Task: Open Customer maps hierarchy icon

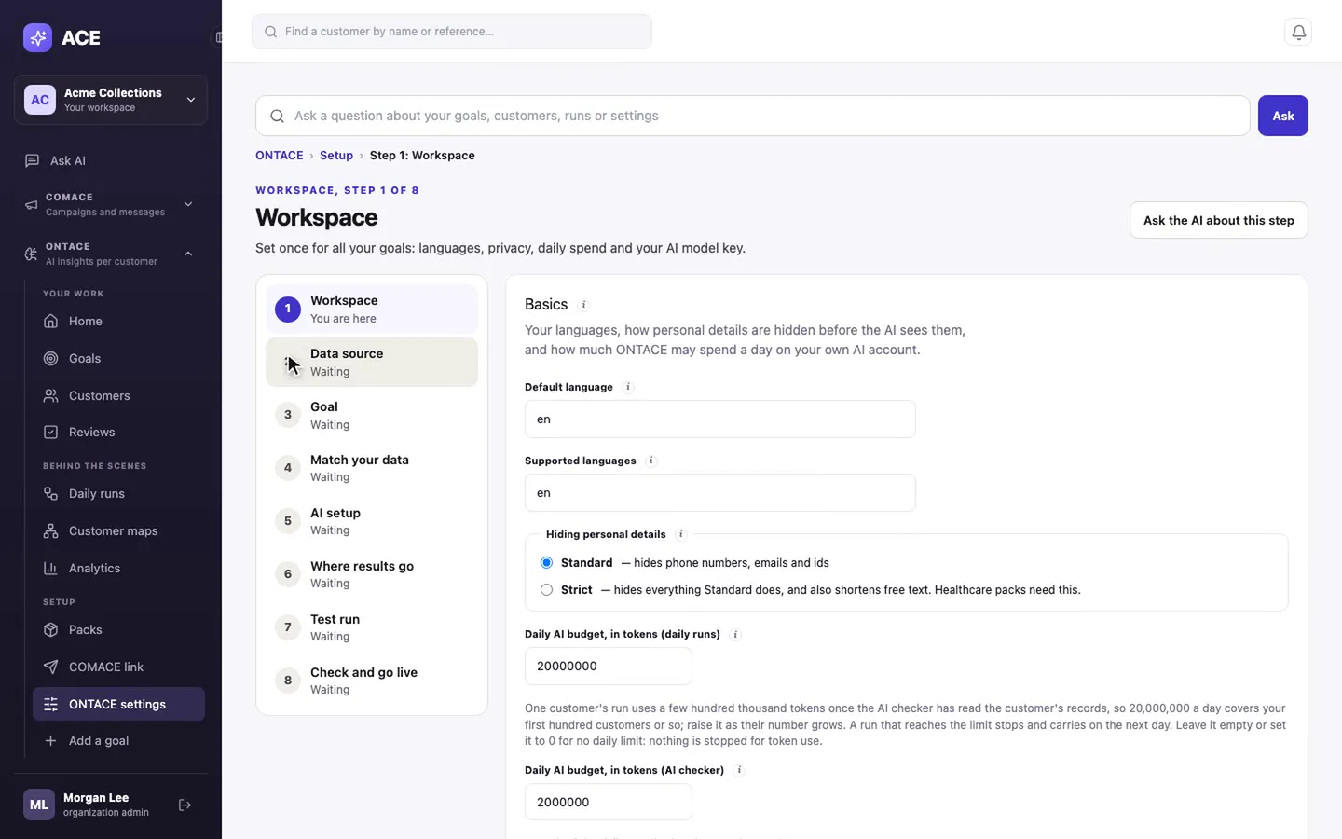Action: [x=51, y=530]
